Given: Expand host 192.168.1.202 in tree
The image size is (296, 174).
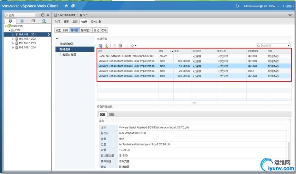Looking at the screenshot, I should (x=13, y=39).
